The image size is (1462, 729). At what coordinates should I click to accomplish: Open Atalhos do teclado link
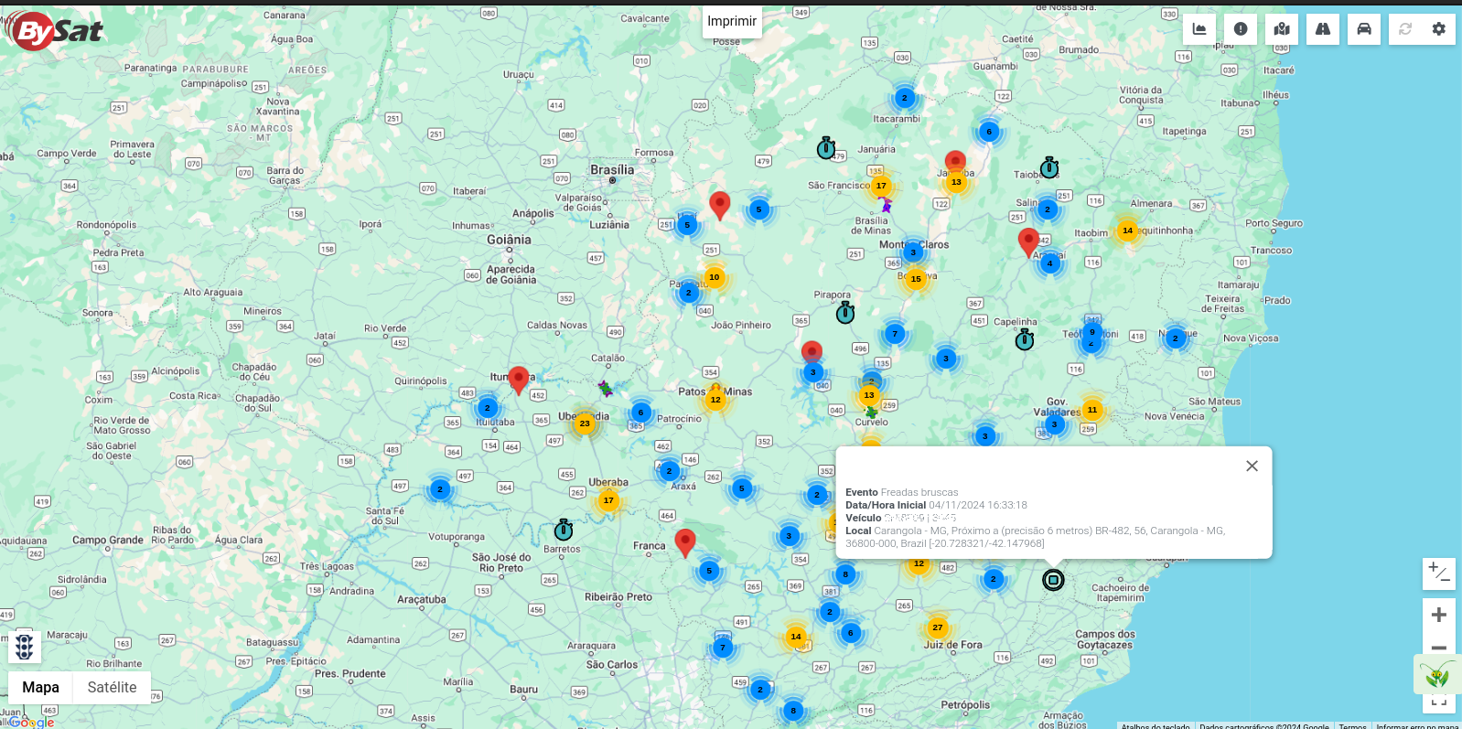[x=1156, y=726]
